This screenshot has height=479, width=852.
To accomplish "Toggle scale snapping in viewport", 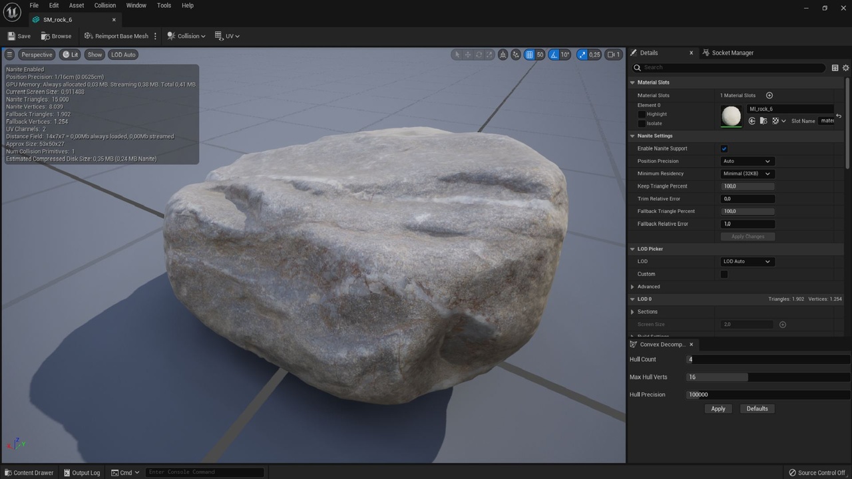I will tap(582, 55).
